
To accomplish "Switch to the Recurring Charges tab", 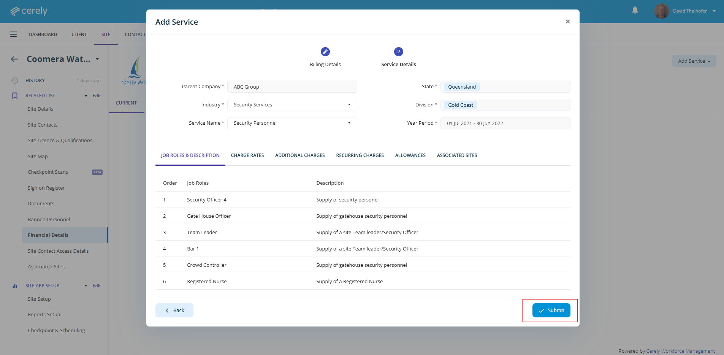I will [x=360, y=155].
